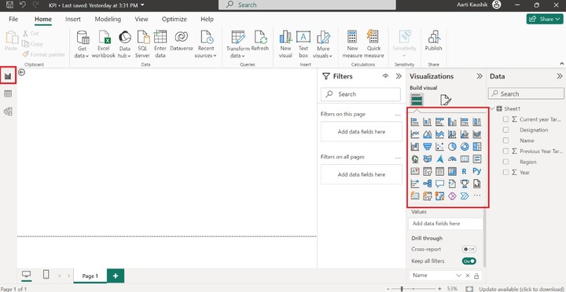
Task: Collapse the Data pane
Action: click(x=560, y=76)
